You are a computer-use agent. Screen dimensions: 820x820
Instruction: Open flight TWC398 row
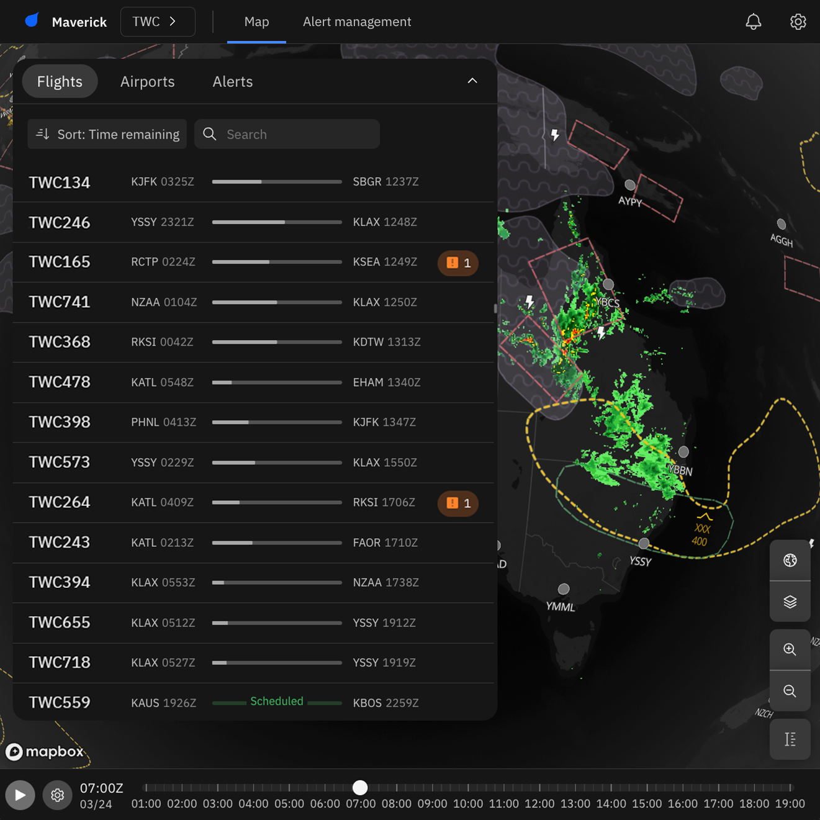[253, 422]
